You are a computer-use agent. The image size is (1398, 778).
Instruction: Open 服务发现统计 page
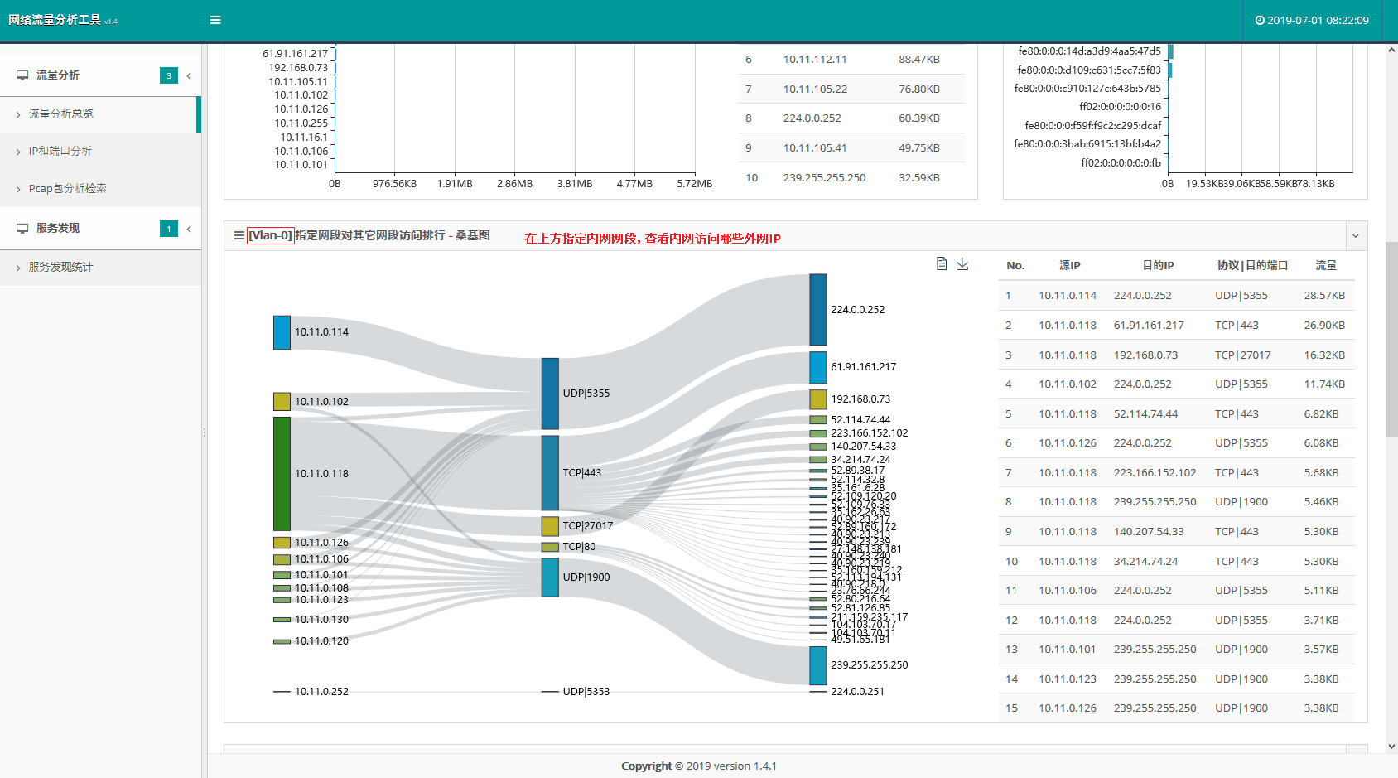point(61,268)
